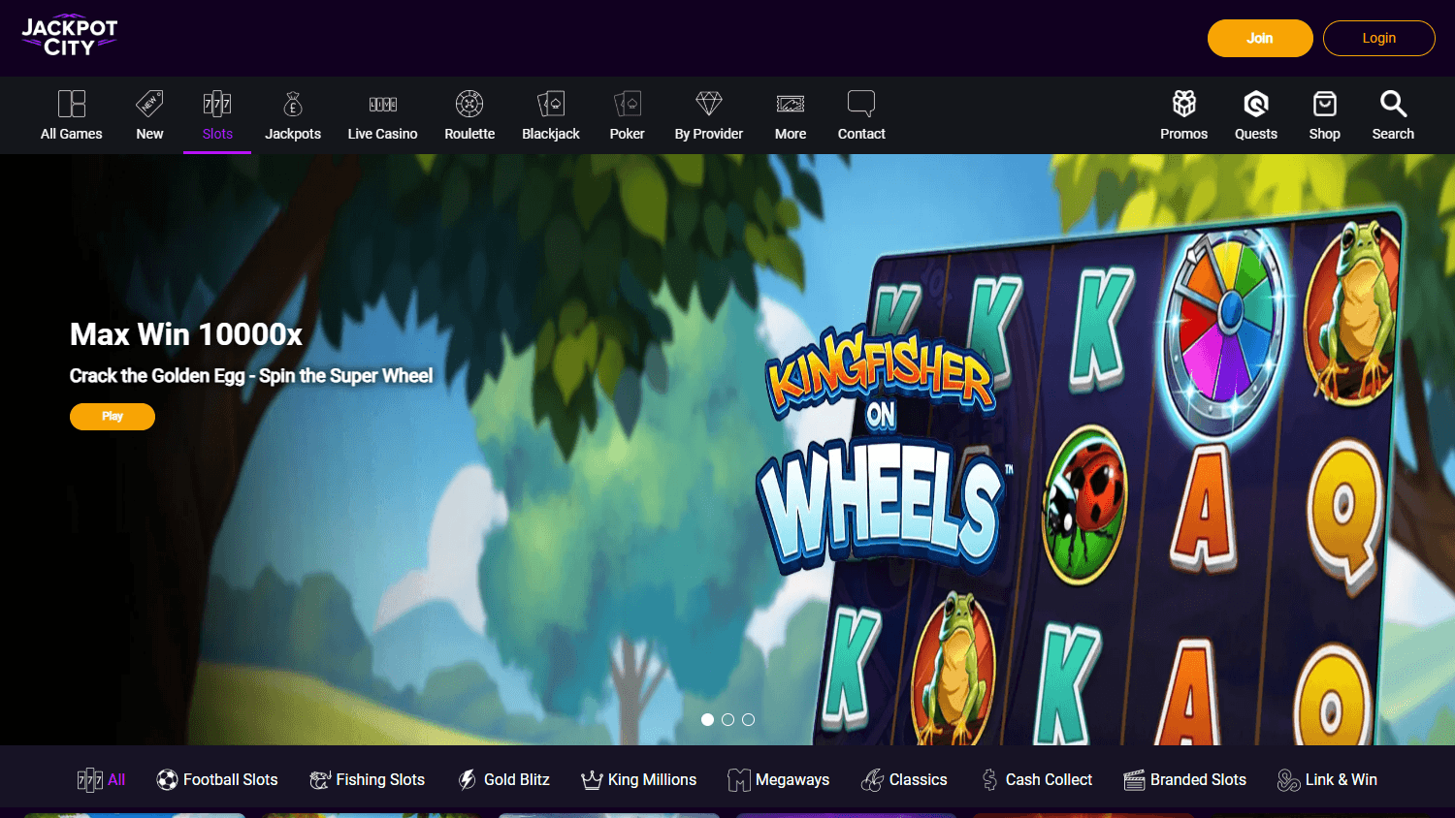Open the Blackjack cards icon
The image size is (1455, 818).
click(551, 104)
